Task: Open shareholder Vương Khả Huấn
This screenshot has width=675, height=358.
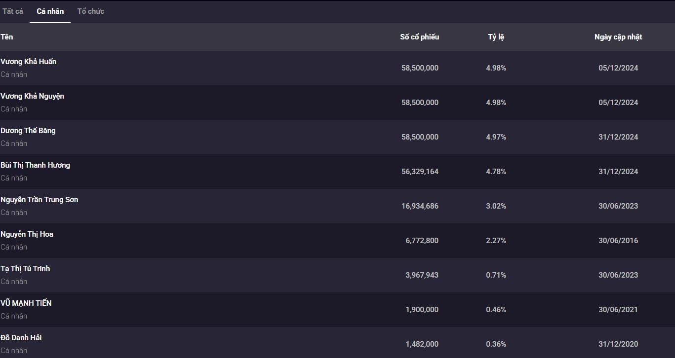Action: (x=29, y=62)
